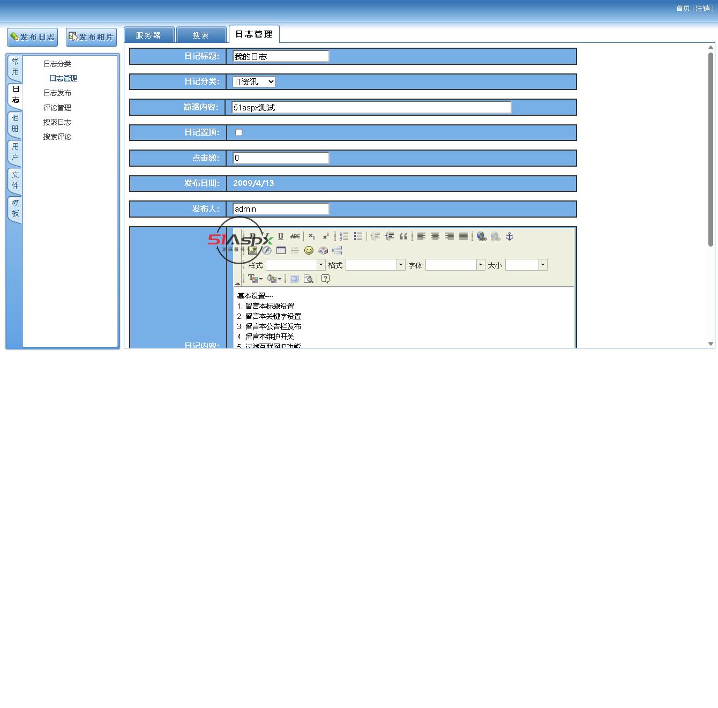Focus the 发布人 input field
This screenshot has height=708, width=718.
click(x=281, y=208)
